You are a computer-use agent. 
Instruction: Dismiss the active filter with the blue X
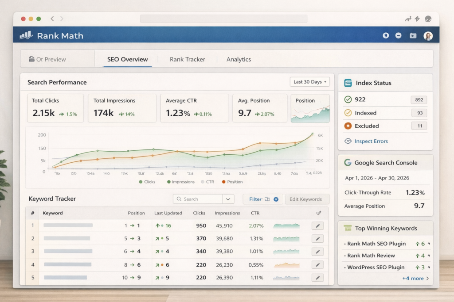277,199
